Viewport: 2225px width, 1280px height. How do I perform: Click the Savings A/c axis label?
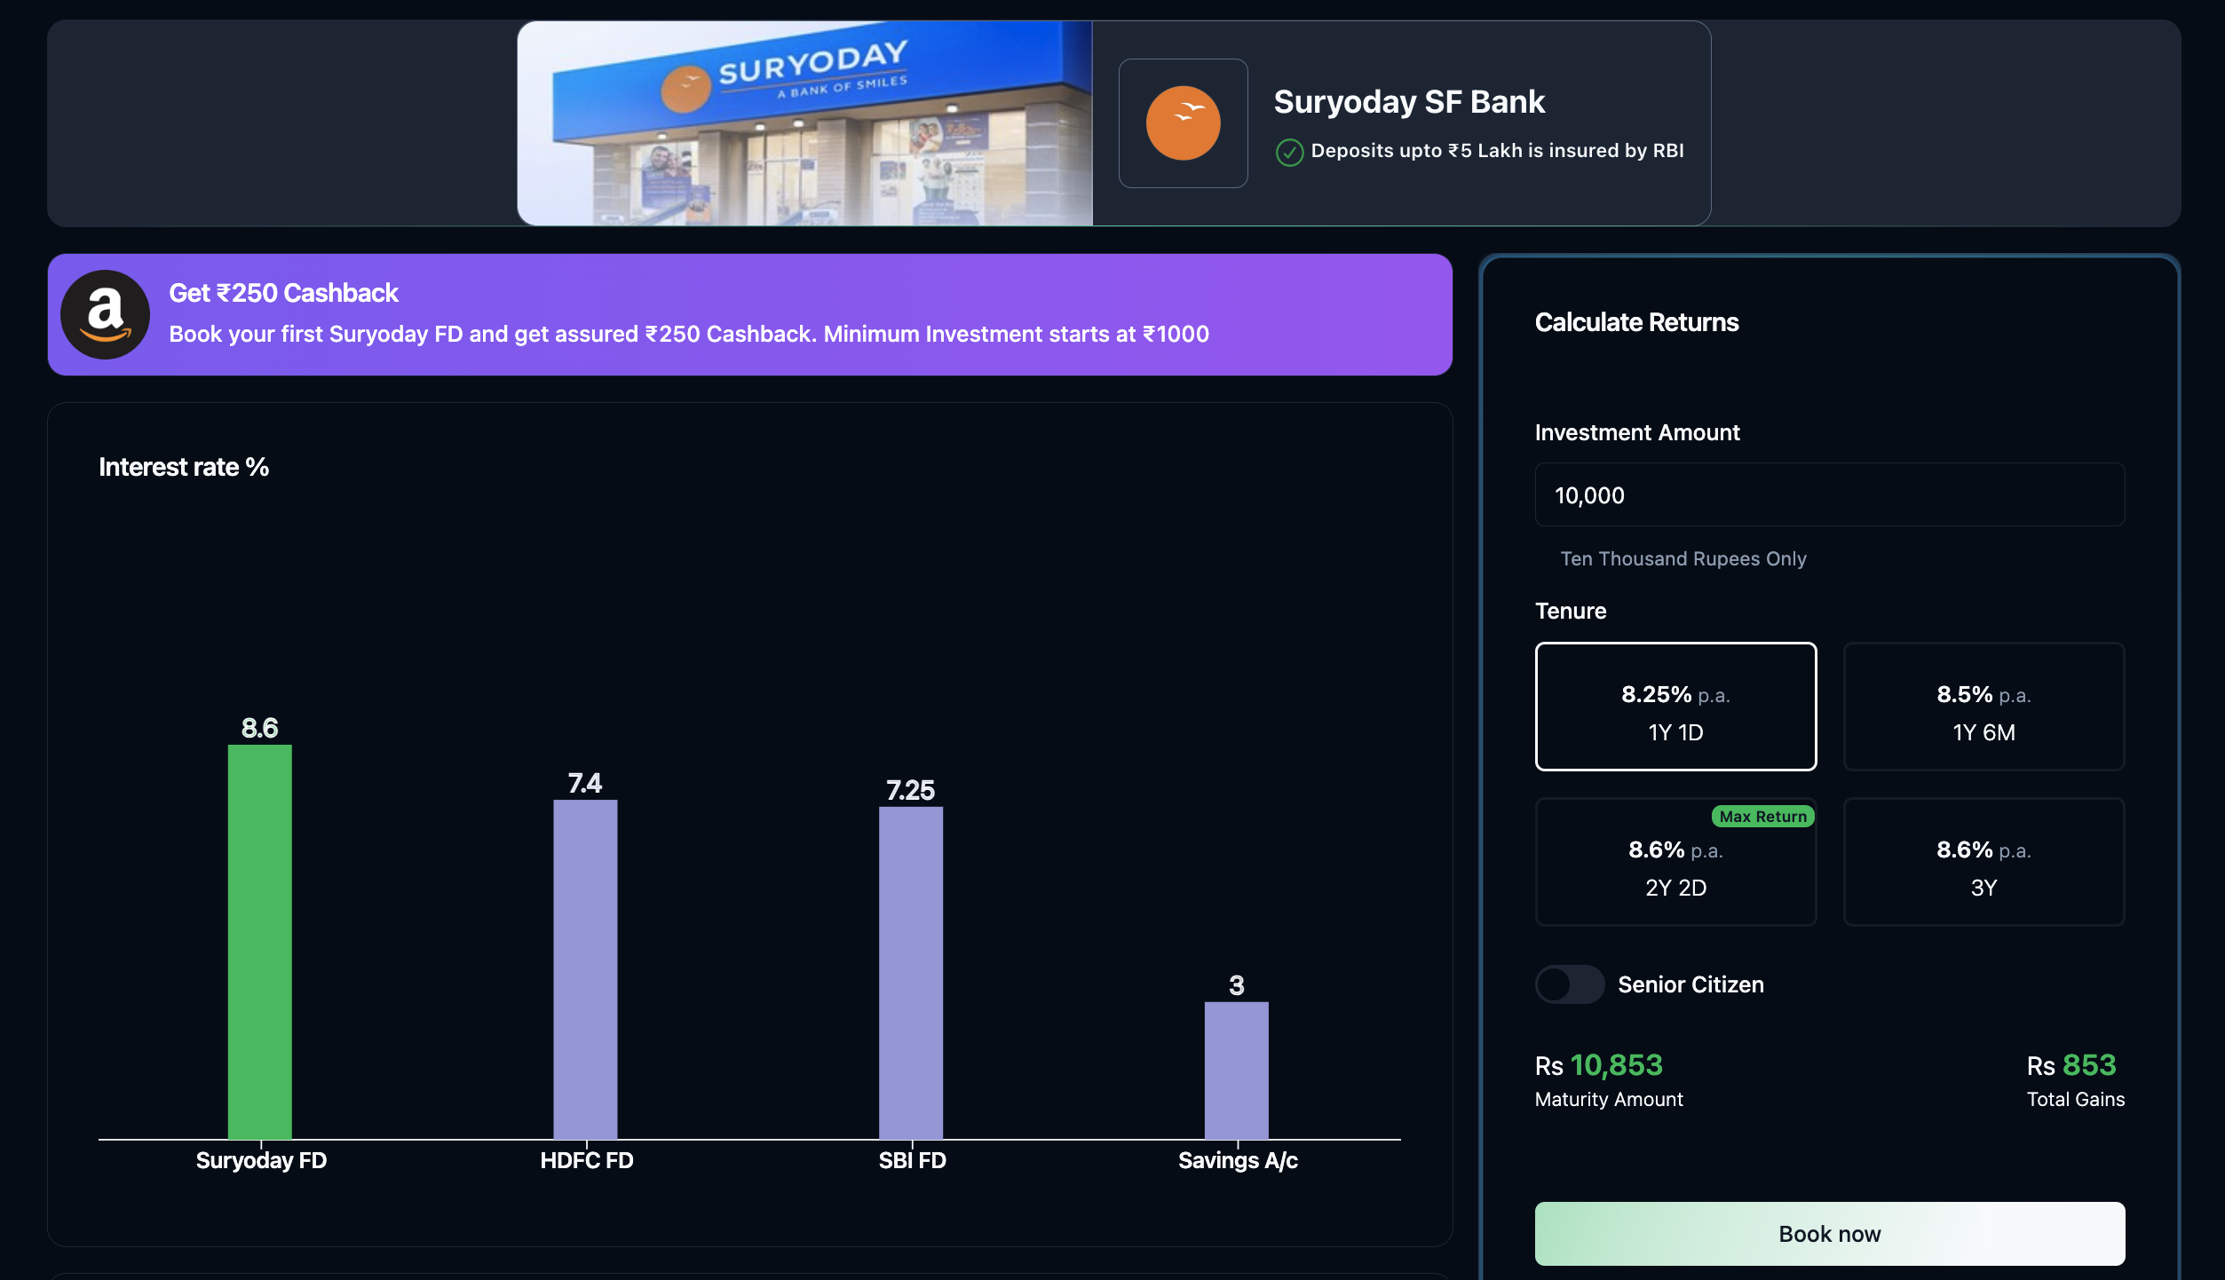coord(1238,1160)
